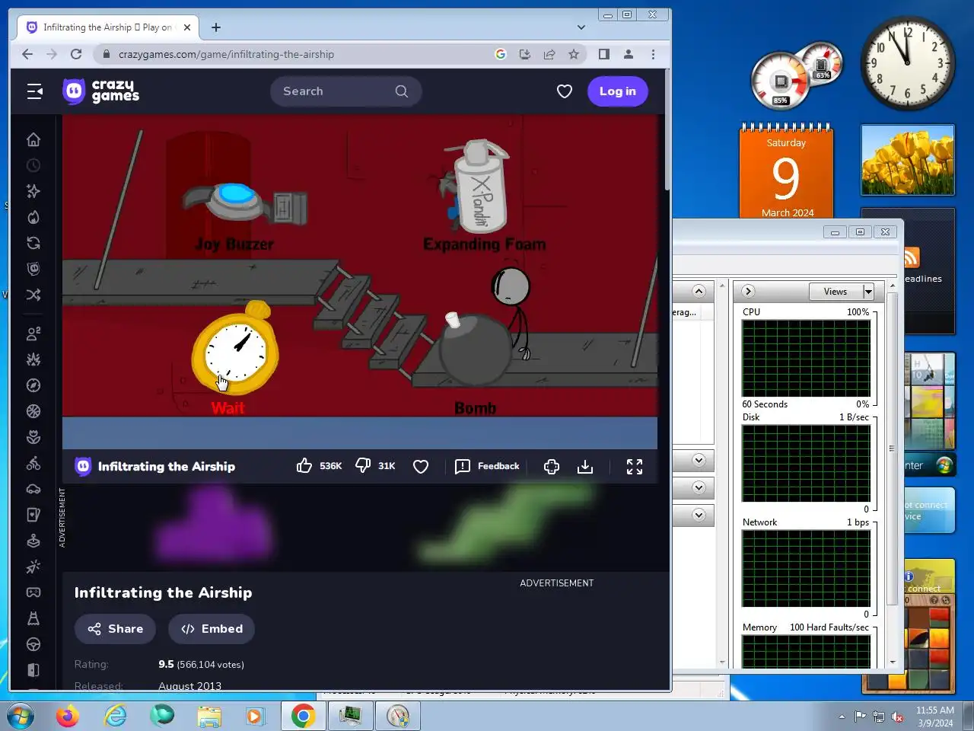Open Updated refresh icon in sidebar
The image size is (974, 731).
[33, 243]
